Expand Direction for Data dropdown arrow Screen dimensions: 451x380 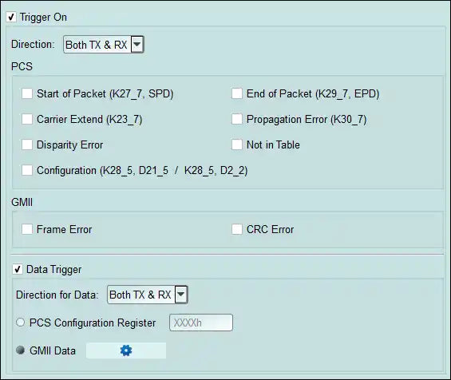click(x=181, y=295)
